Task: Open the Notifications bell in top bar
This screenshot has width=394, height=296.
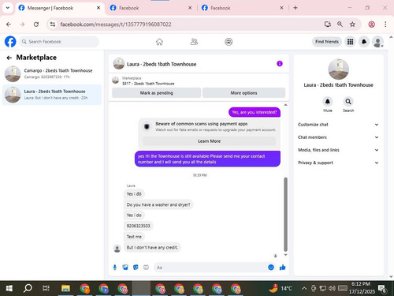Action: (x=364, y=42)
